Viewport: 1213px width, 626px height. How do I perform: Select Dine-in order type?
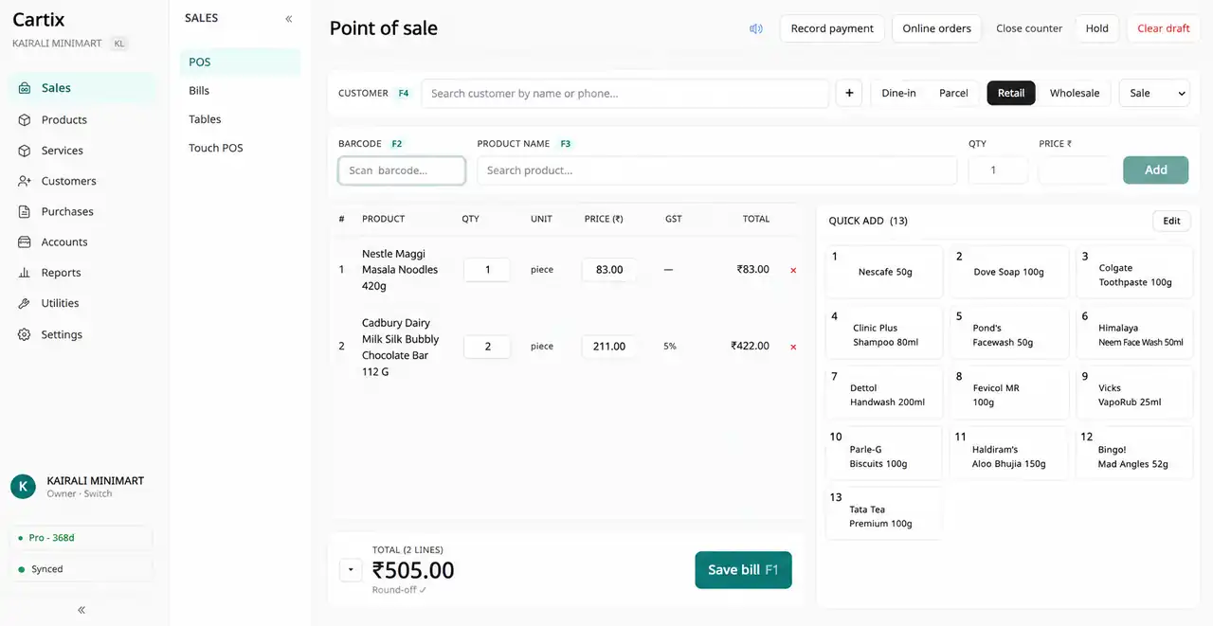pyautogui.click(x=898, y=93)
